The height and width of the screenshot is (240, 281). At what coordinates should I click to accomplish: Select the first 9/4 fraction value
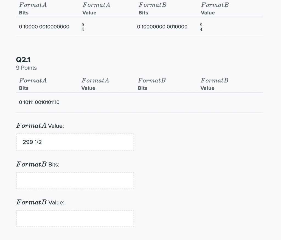(82, 27)
